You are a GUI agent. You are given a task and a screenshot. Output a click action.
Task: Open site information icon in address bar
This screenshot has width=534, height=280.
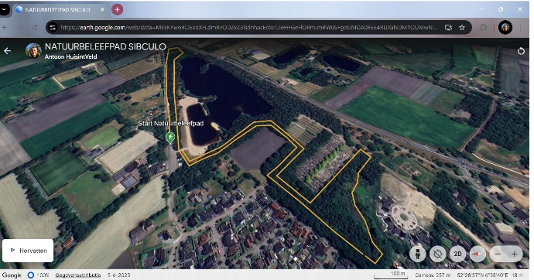tap(53, 28)
